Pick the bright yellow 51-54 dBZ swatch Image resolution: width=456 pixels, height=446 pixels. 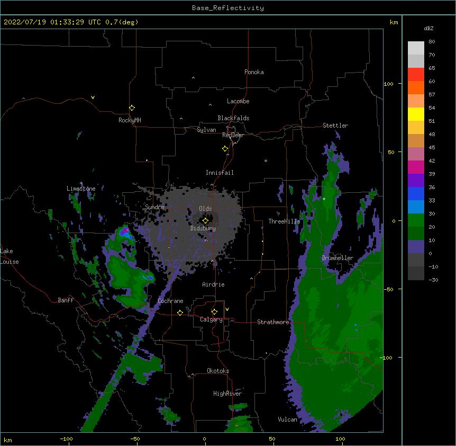point(416,114)
